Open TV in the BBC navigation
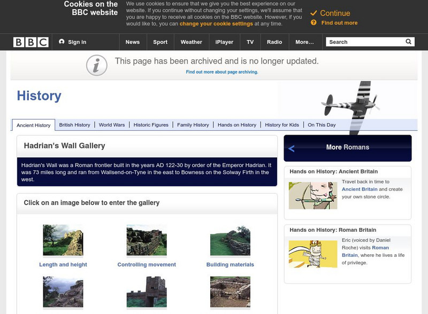Viewport: 428px width, 314px height. 250,42
